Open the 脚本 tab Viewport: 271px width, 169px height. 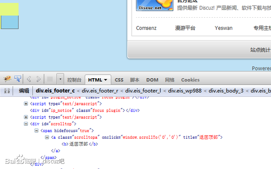(x=135, y=80)
